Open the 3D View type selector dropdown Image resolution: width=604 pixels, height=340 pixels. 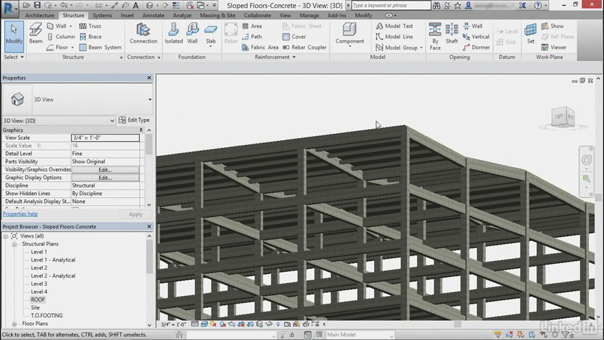(x=150, y=100)
